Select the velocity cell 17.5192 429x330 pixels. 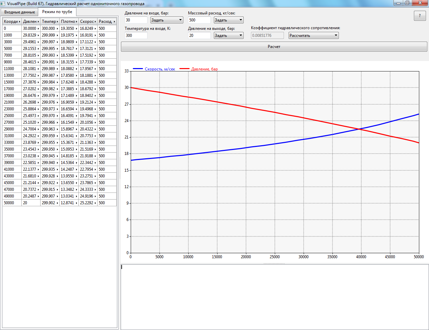[x=88, y=55]
